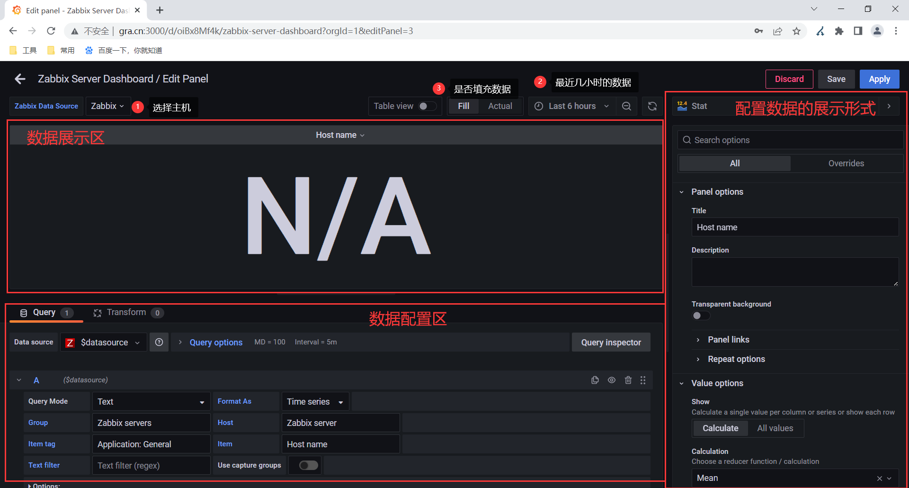Close the Edit panel browser tab
The height and width of the screenshot is (488, 909).
point(137,10)
